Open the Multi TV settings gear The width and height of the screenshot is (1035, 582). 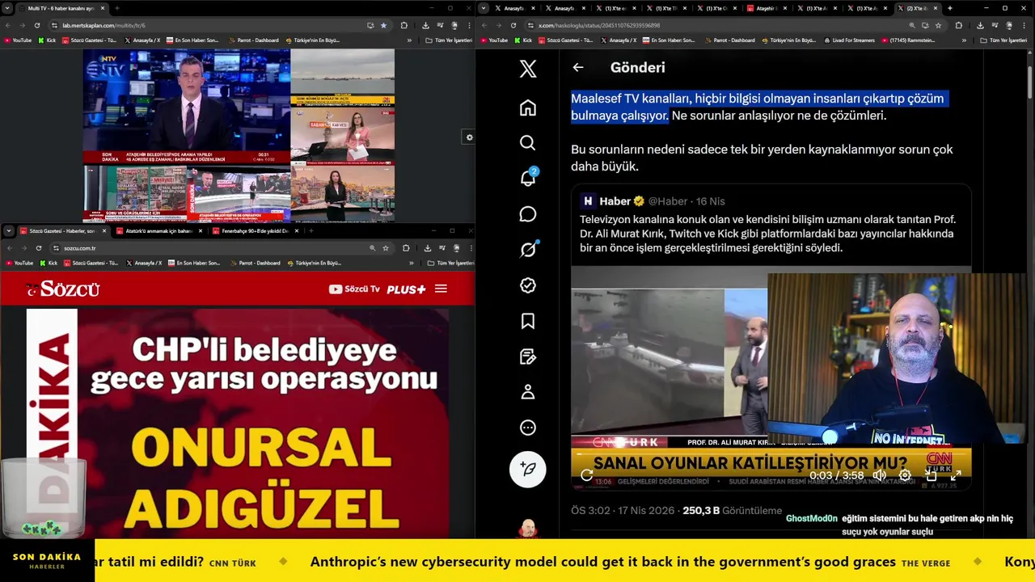(x=469, y=137)
